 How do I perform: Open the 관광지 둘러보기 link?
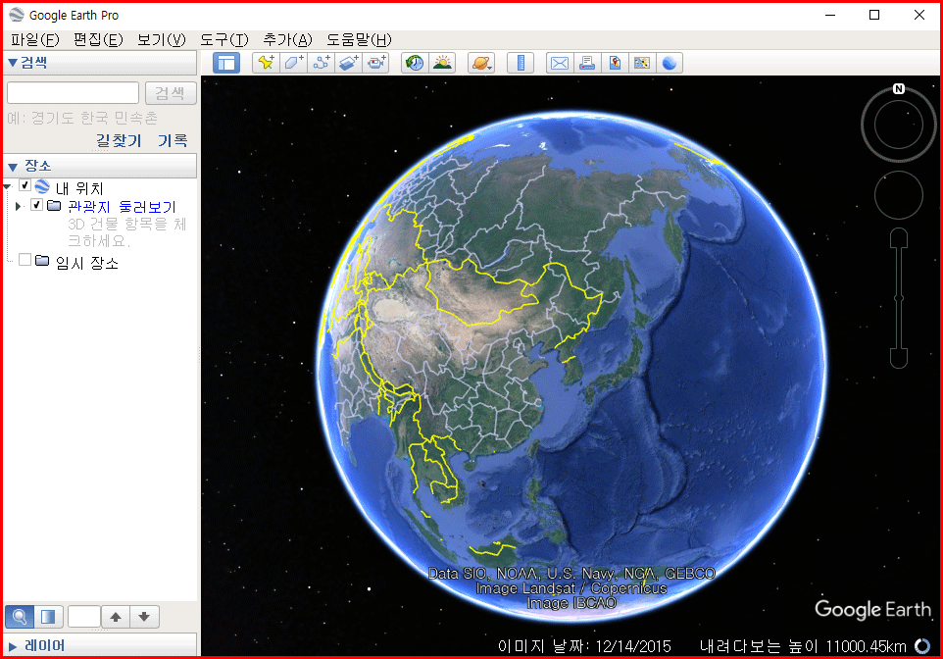pos(122,206)
